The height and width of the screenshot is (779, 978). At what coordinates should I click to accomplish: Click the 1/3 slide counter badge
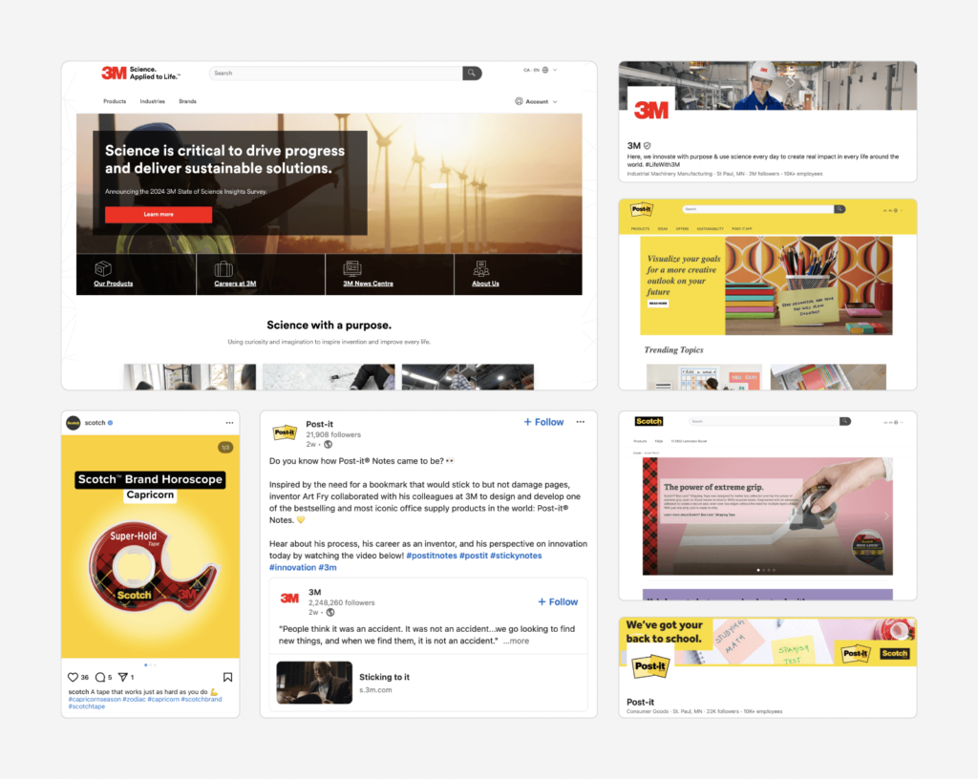point(225,448)
